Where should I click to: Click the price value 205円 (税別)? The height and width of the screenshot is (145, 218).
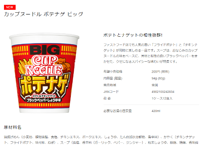coord(160,72)
